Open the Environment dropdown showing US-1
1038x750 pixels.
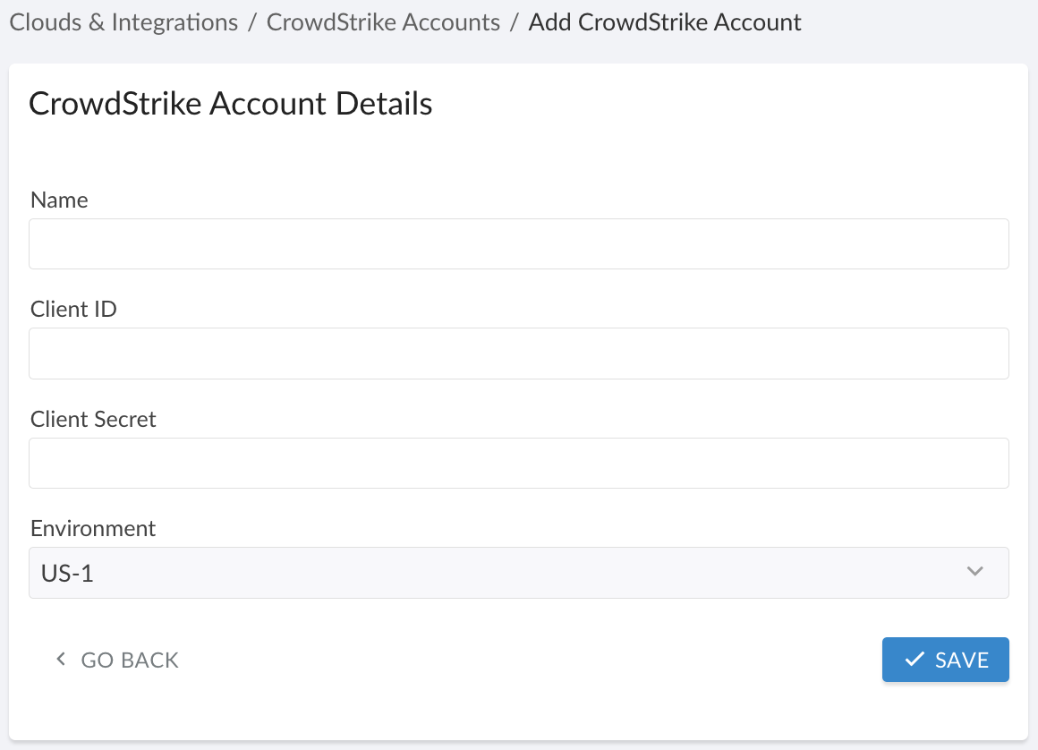point(519,572)
